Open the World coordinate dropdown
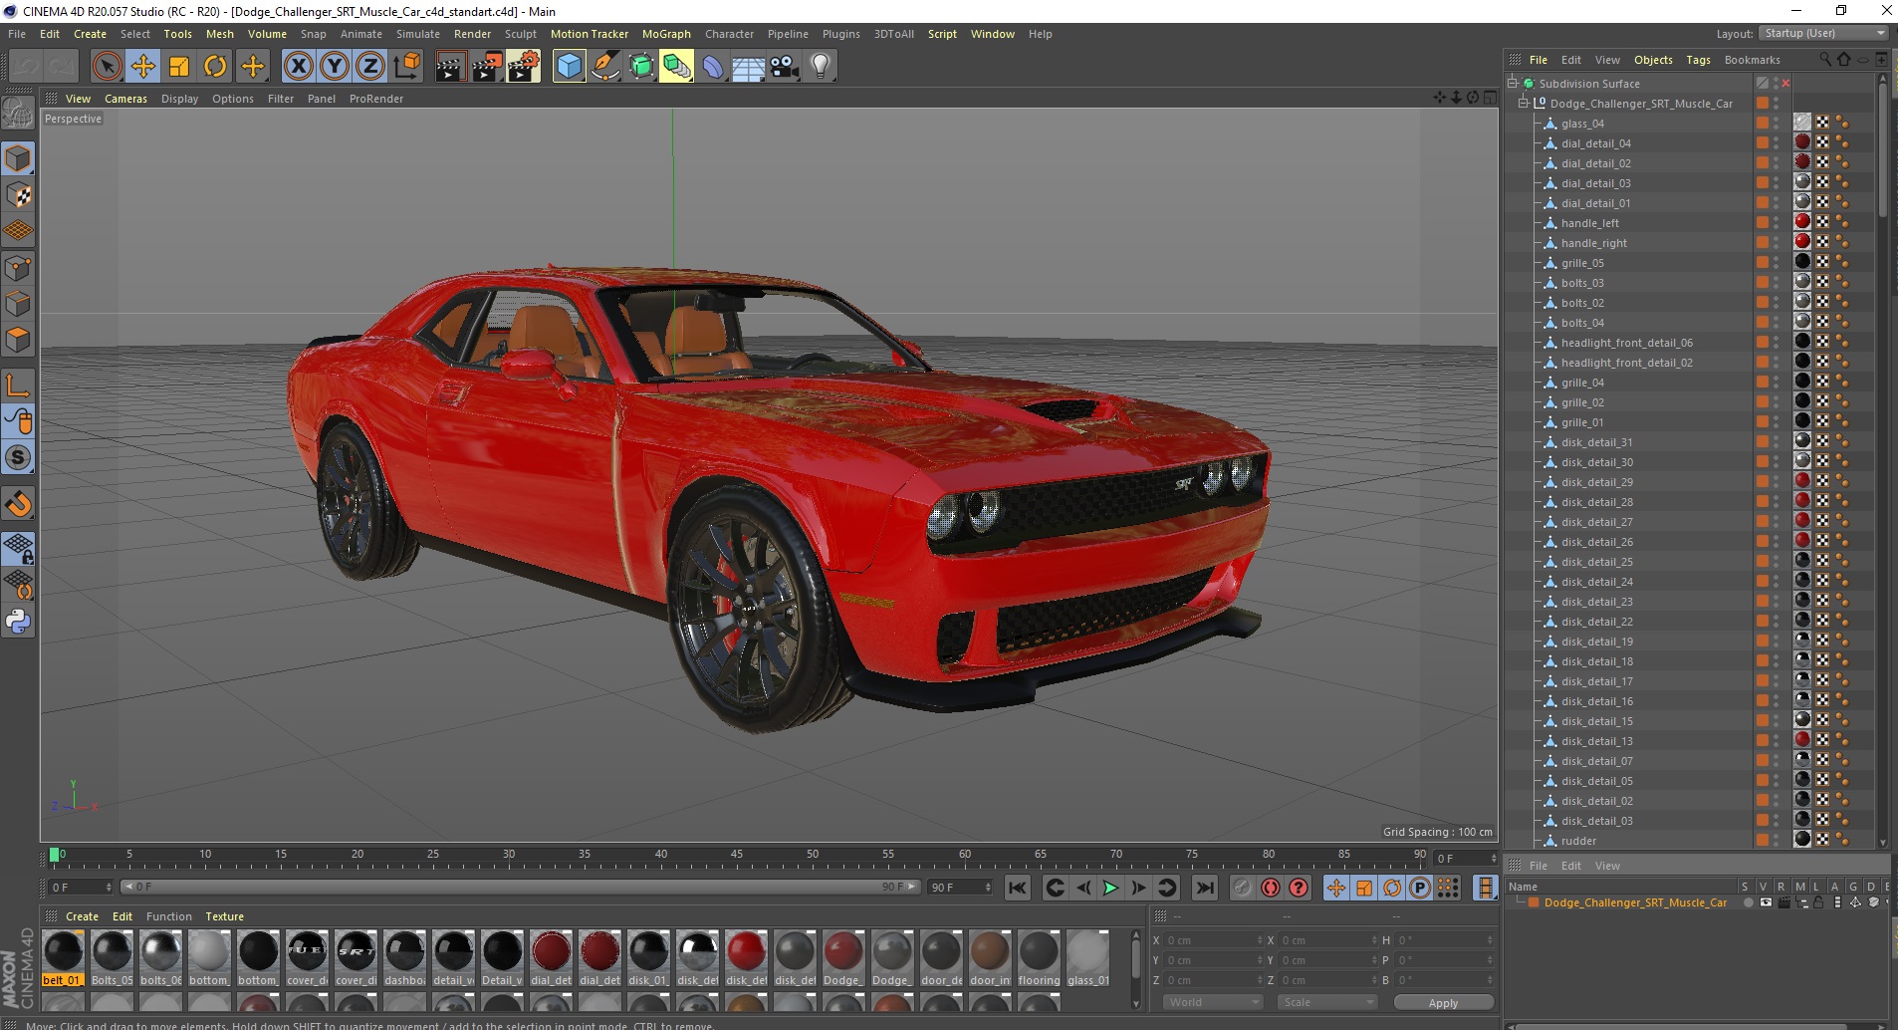 (x=1213, y=1002)
